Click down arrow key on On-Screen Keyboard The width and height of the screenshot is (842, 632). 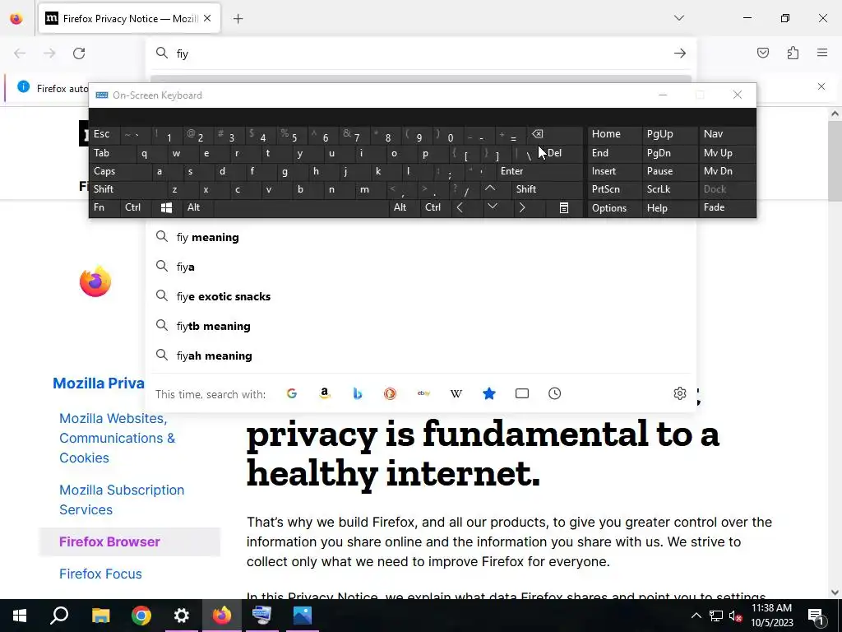492,207
